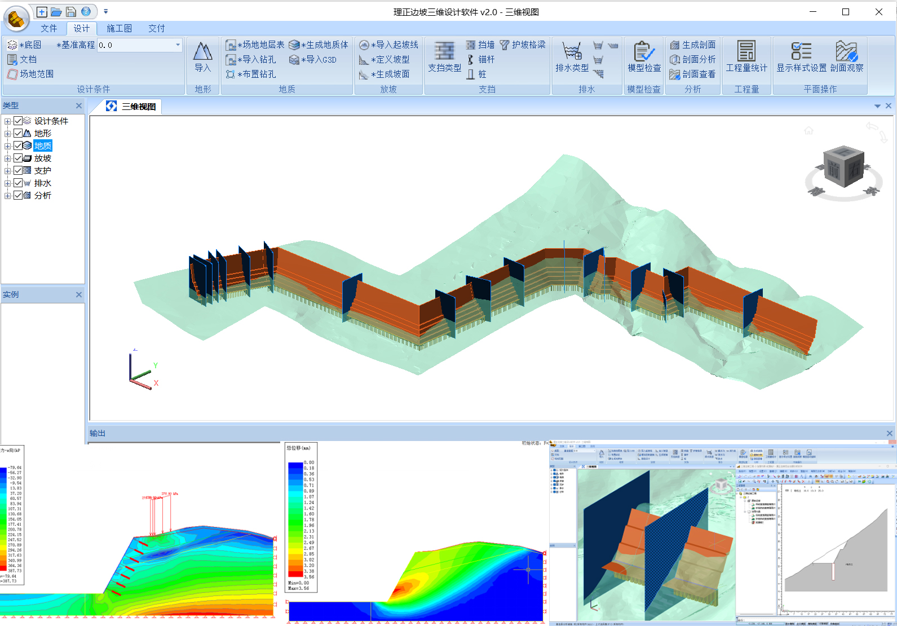The image size is (897, 626).
Task: Expand the 设计条件 tree node
Action: click(7, 121)
